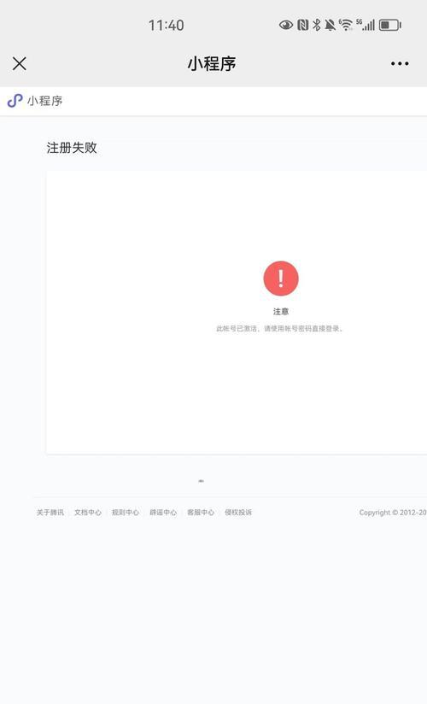Open the 文档中心 footer link
This screenshot has height=704, width=427.
[x=88, y=513]
